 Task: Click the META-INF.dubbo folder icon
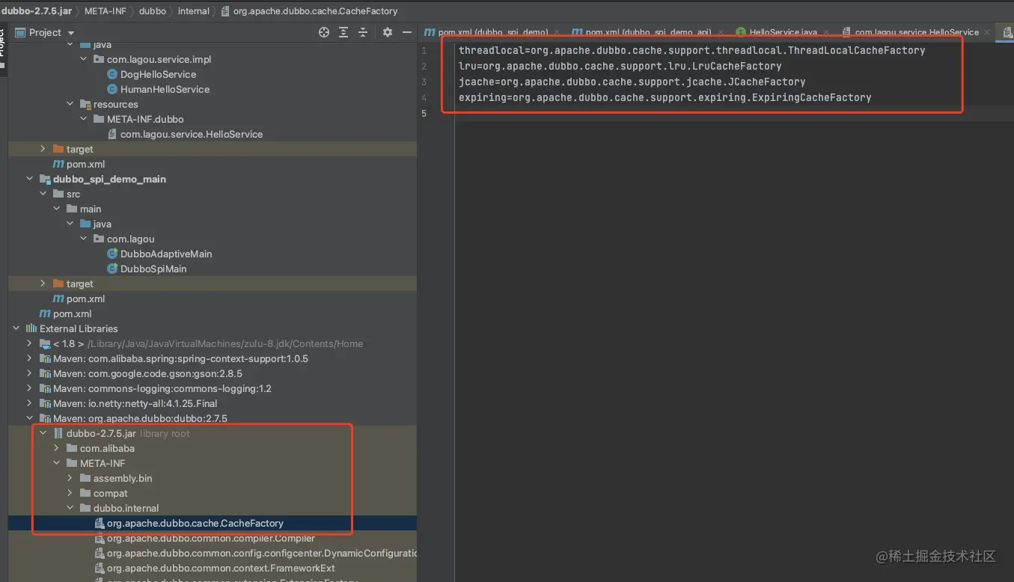pos(99,119)
